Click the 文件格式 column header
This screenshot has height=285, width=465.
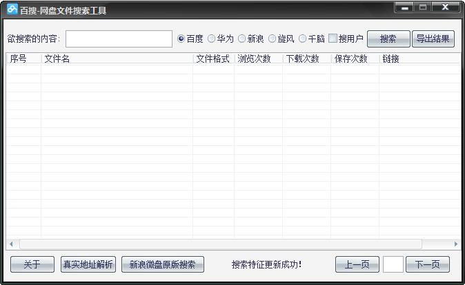214,59
